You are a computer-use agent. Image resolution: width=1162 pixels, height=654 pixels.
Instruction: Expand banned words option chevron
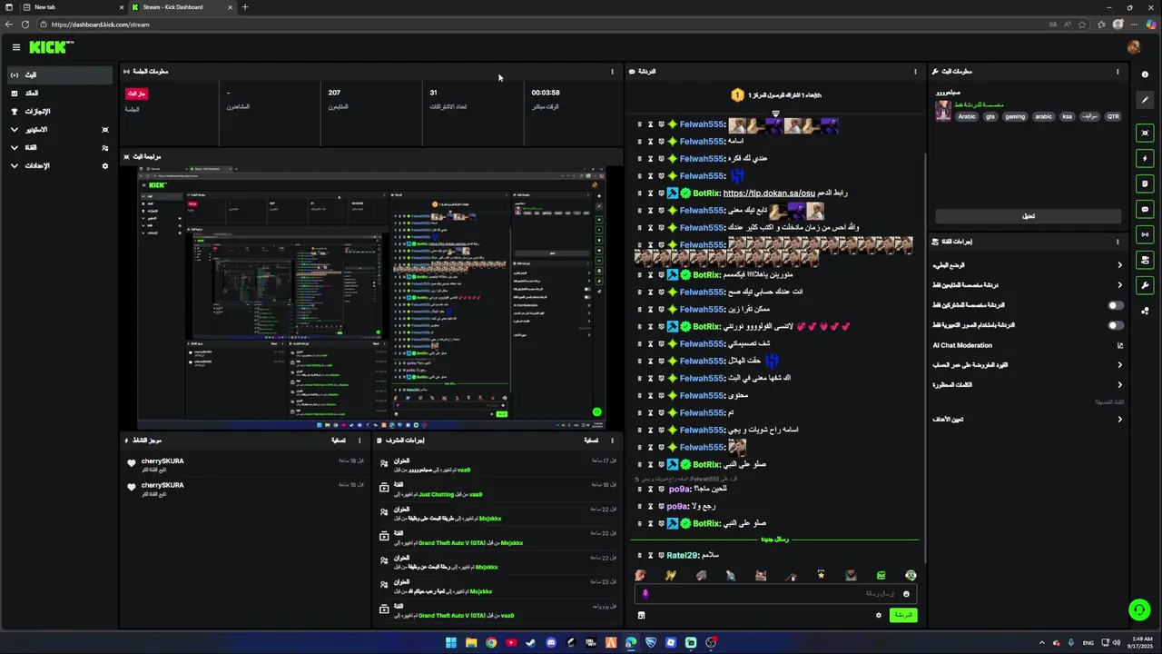click(1119, 385)
